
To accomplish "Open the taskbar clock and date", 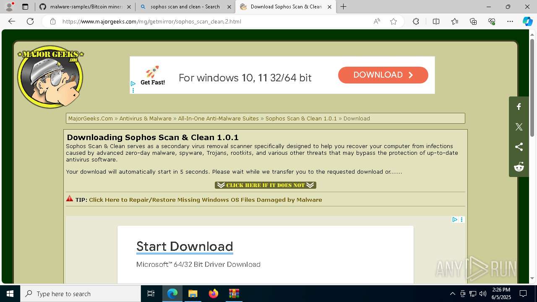I will [501, 294].
